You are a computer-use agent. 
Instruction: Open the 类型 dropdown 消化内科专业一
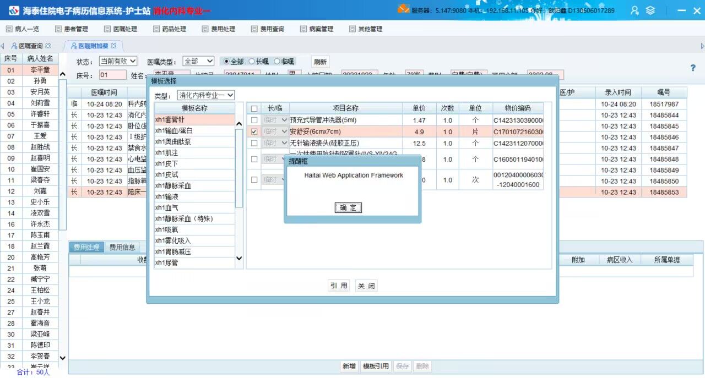click(205, 95)
